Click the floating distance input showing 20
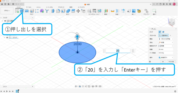178x93 pixels. pyautogui.click(x=118, y=51)
